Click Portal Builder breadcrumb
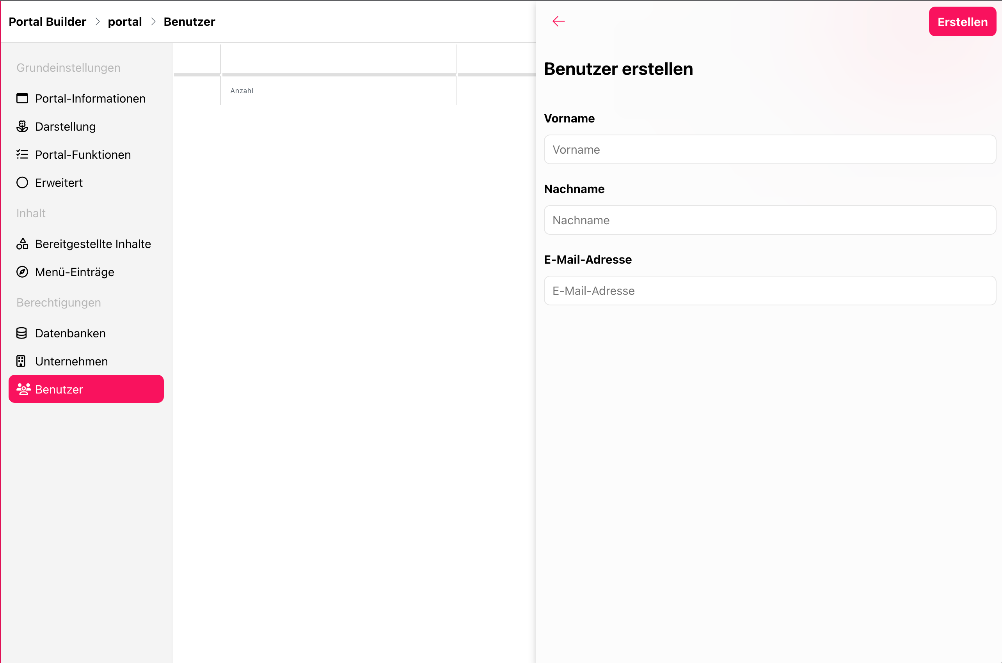 click(x=47, y=21)
